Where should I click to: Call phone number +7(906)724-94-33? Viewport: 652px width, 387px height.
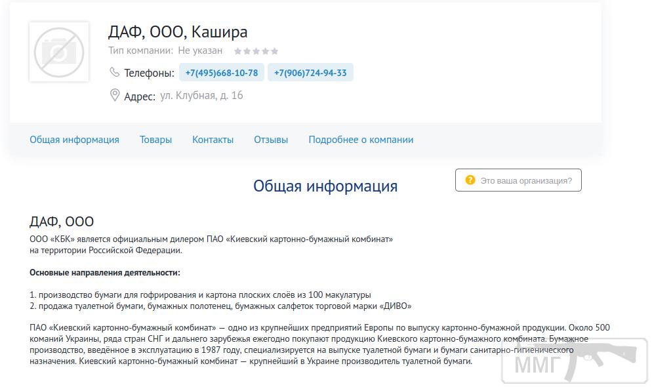(x=310, y=73)
